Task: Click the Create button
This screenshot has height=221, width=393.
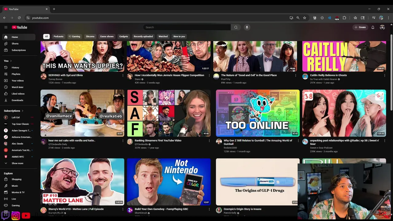Action: (x=360, y=27)
